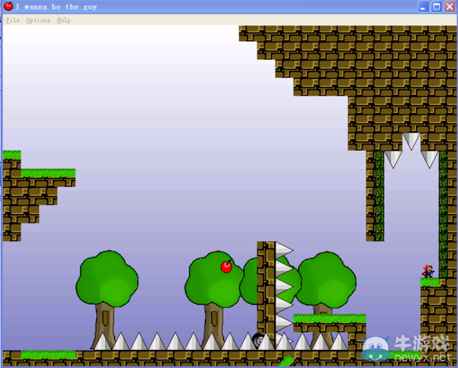
Task: Minimize the game window
Action: tap(423, 6)
